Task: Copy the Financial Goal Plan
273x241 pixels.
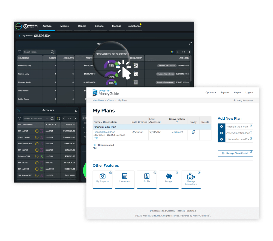Action: coord(193,132)
